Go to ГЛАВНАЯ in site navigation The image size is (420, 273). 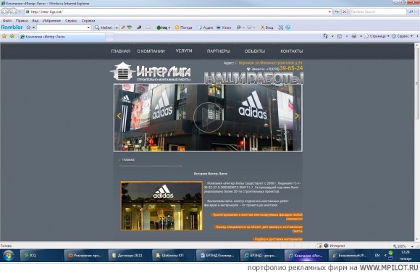click(120, 51)
